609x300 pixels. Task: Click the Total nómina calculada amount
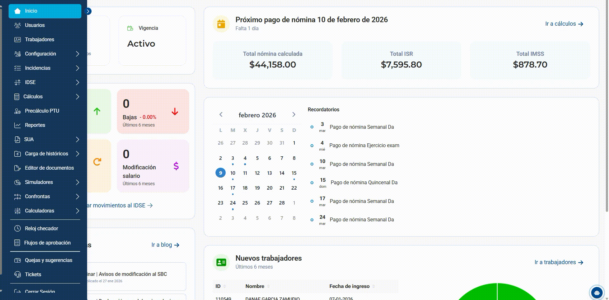pyautogui.click(x=273, y=65)
